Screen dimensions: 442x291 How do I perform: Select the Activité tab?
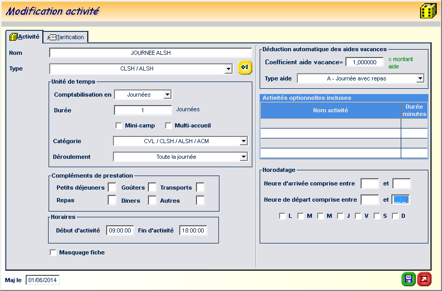pos(24,37)
